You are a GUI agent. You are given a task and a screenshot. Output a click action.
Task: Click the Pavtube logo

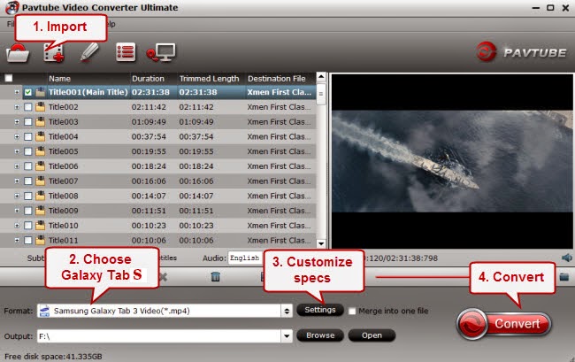pos(522,52)
